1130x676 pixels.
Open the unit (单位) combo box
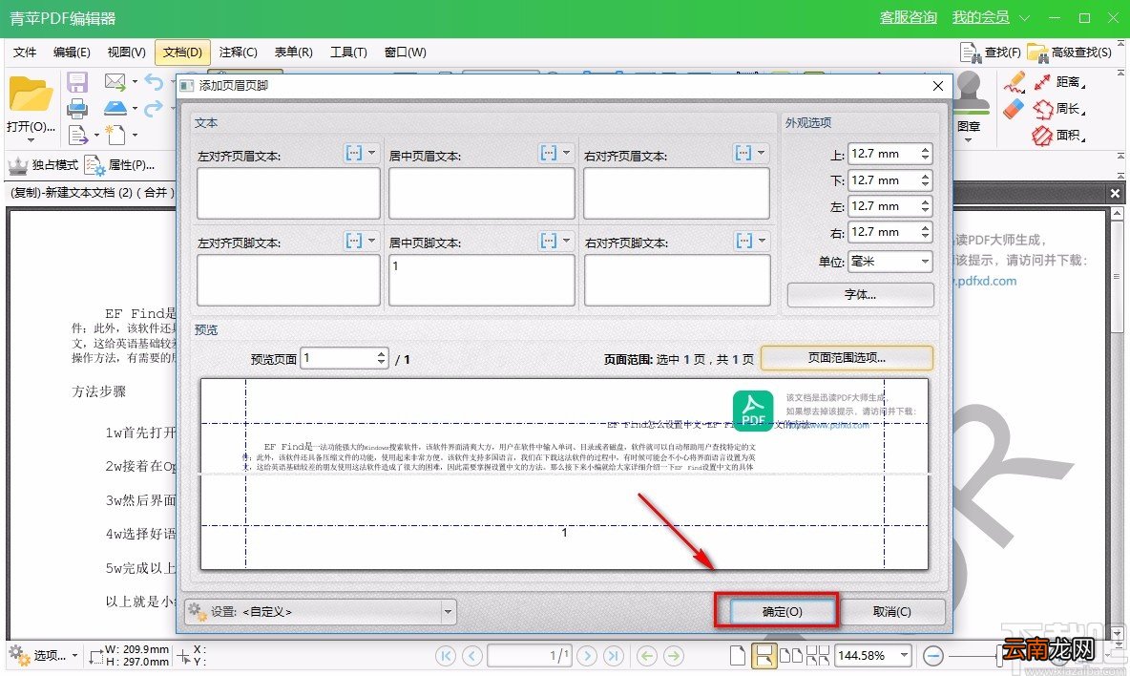pyautogui.click(x=890, y=261)
